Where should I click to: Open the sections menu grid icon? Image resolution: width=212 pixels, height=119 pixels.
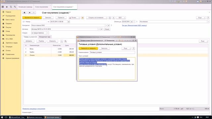point(3,7)
